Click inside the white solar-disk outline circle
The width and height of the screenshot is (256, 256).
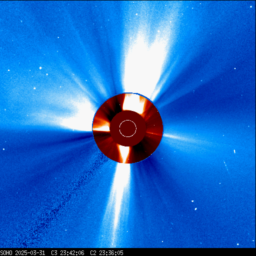(128, 128)
